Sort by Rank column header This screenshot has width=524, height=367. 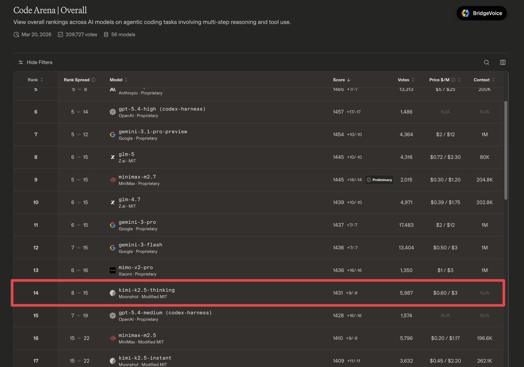(x=36, y=80)
